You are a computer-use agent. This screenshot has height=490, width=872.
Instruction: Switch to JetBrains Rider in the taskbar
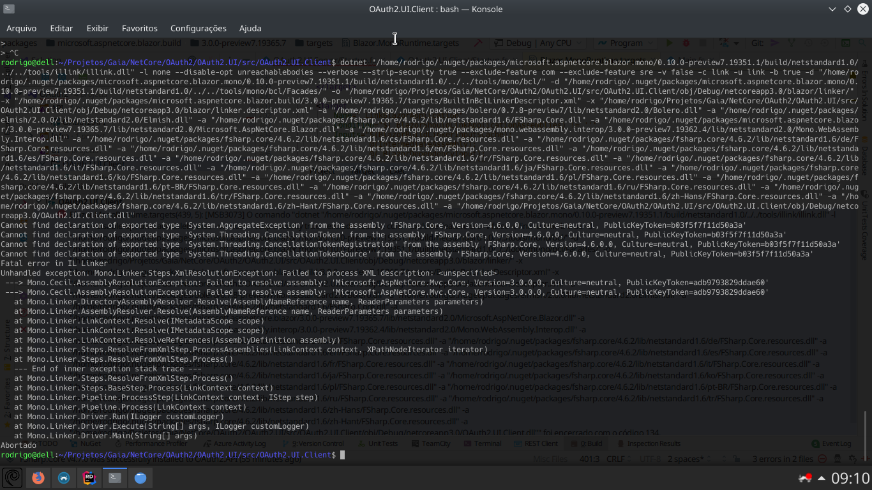click(89, 477)
